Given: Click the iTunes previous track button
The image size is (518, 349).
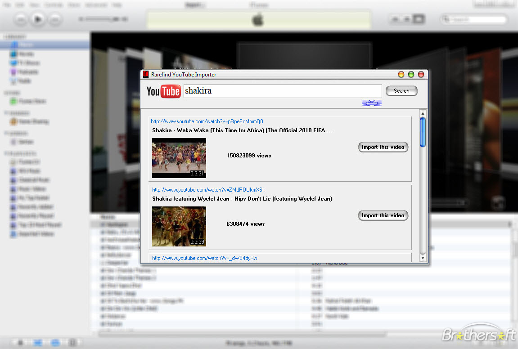Looking at the screenshot, I should pos(21,19).
